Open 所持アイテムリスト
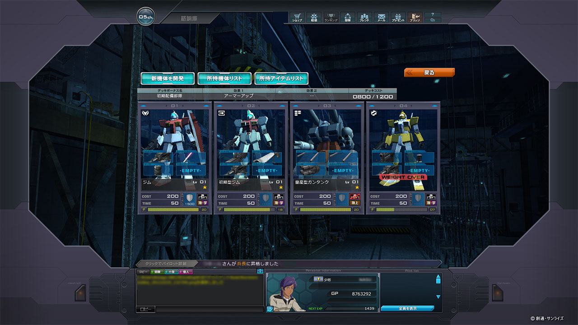The image size is (578, 325). pyautogui.click(x=281, y=79)
